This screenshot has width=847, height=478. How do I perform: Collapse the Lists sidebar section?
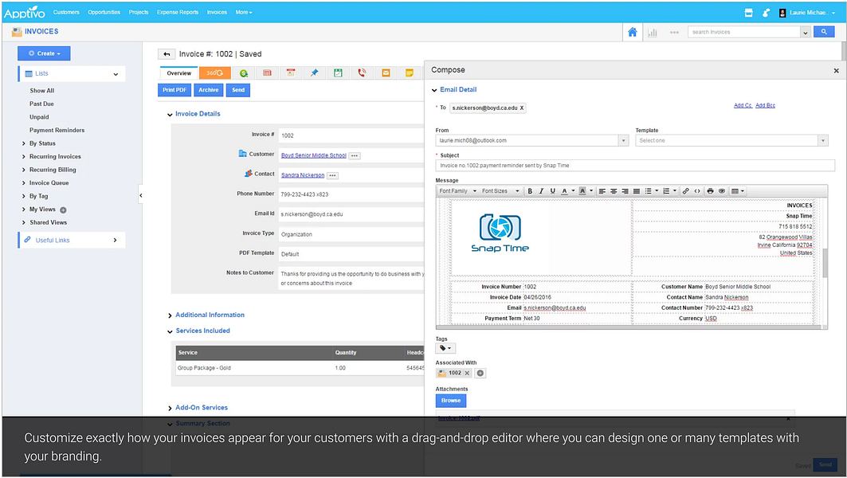[116, 74]
